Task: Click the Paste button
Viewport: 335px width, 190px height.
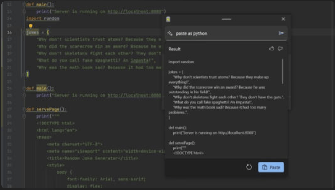Action: 271,167
